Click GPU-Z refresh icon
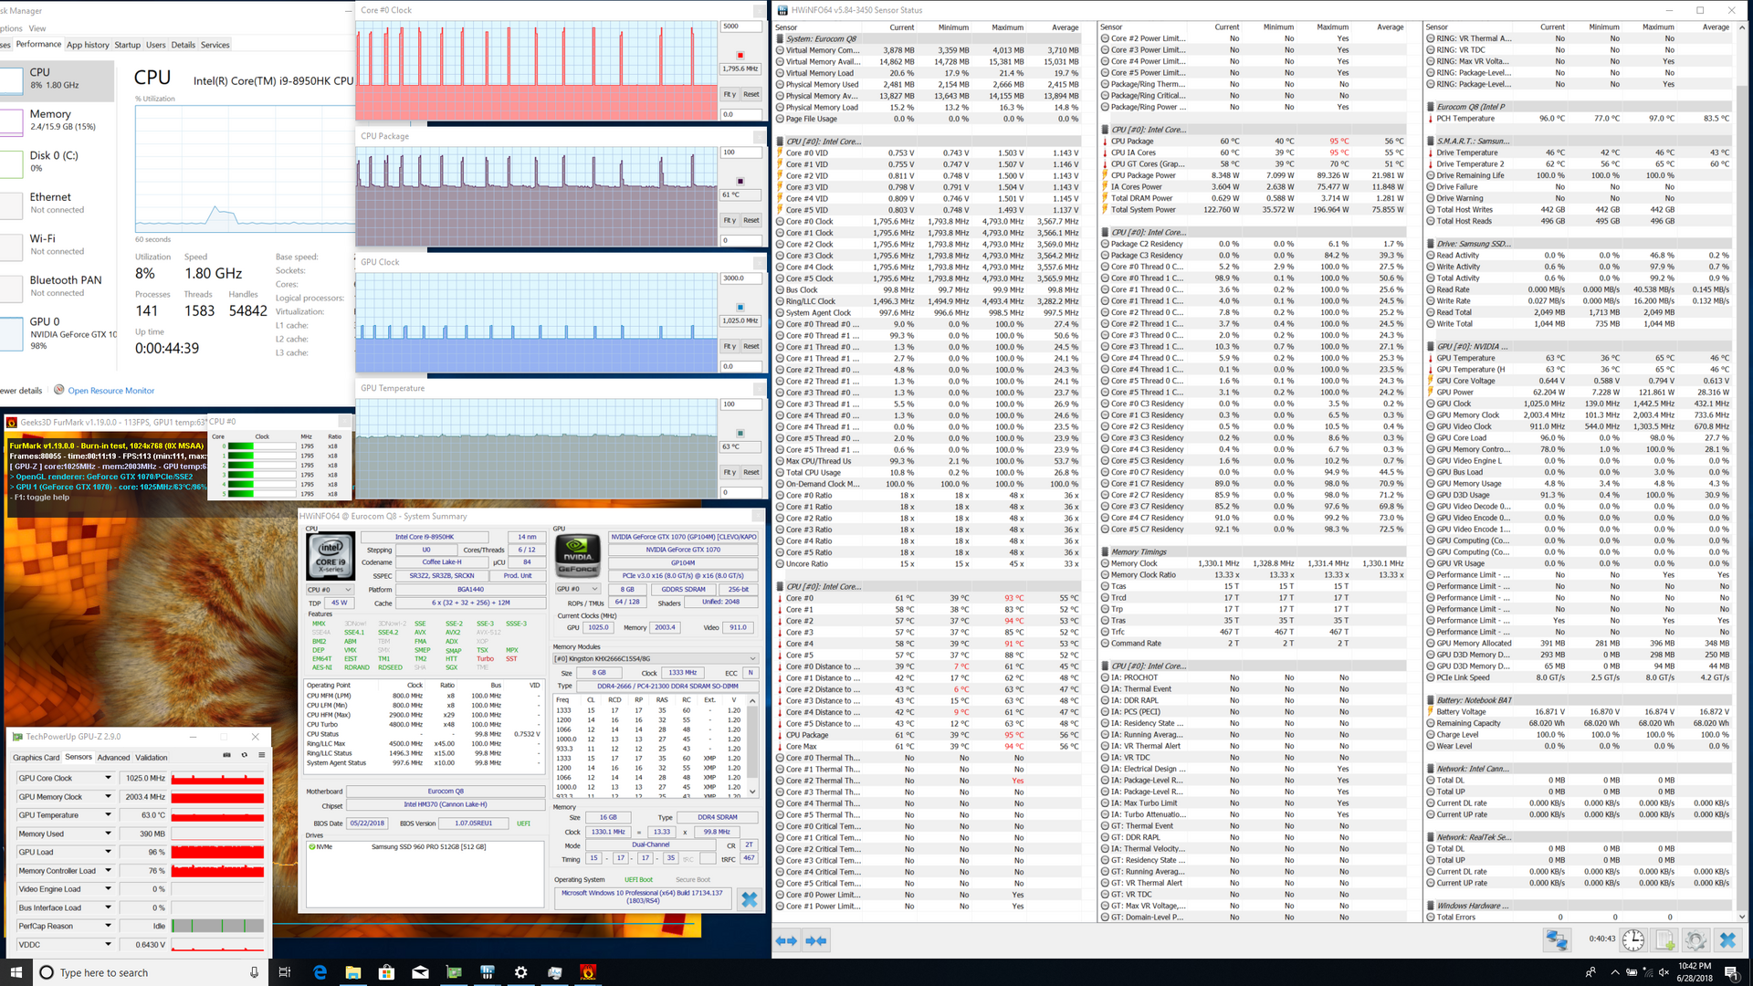 coord(244,755)
